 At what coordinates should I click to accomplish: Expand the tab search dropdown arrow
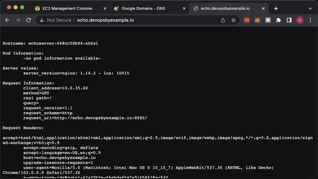310,8
